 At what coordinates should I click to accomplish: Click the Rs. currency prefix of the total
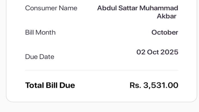point(136,85)
